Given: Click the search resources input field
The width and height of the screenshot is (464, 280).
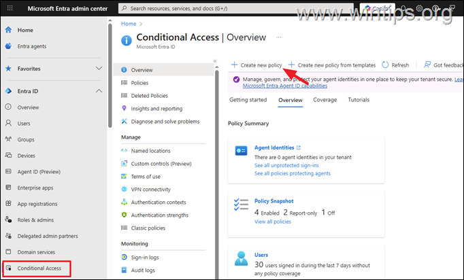Looking at the screenshot, I should 236,8.
